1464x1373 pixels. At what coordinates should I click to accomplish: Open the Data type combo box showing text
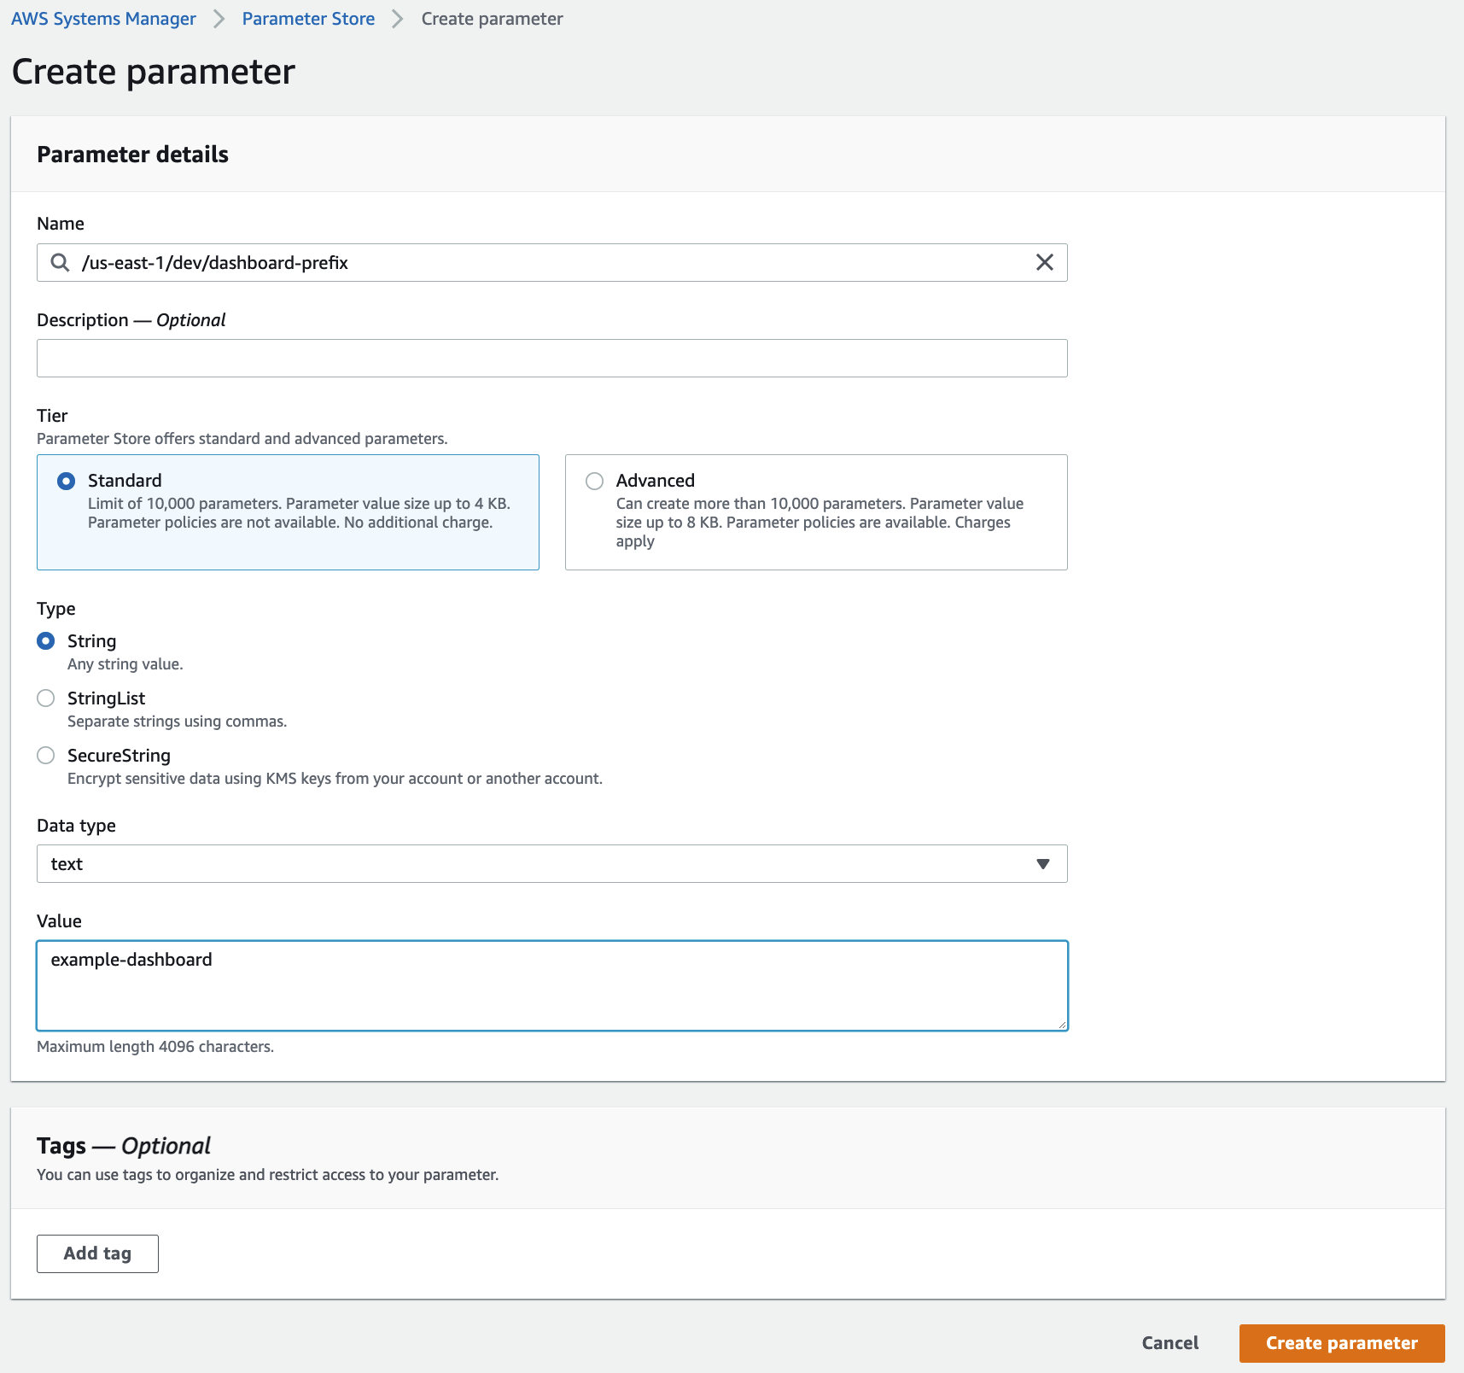(x=551, y=863)
